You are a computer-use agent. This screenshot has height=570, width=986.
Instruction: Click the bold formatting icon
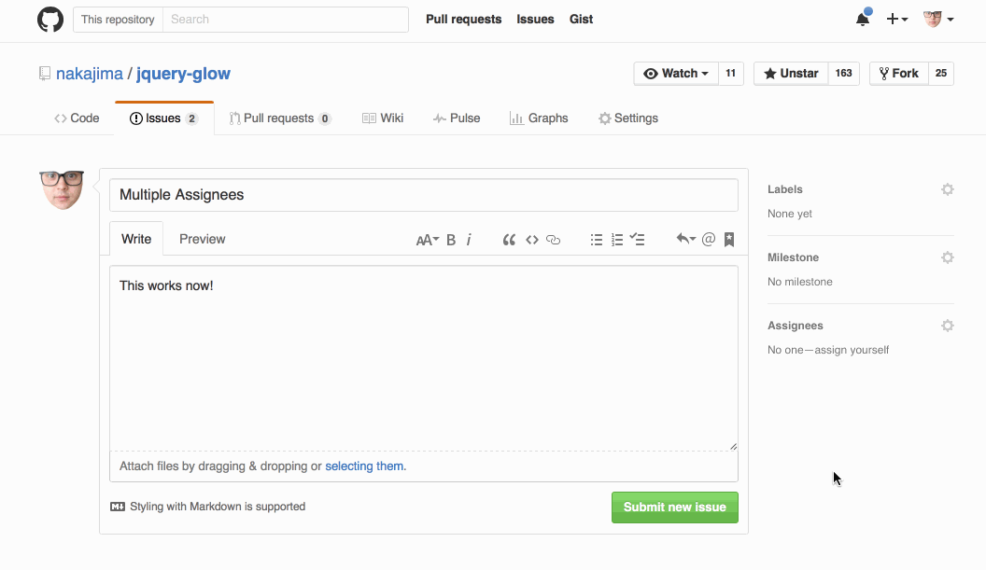451,240
